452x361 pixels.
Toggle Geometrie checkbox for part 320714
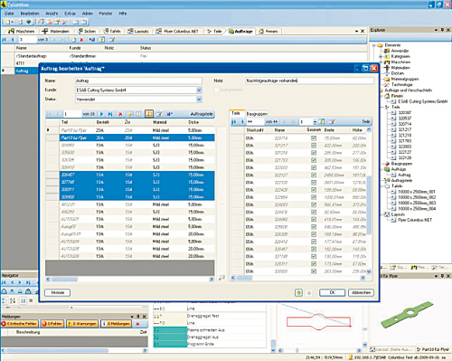[314, 138]
